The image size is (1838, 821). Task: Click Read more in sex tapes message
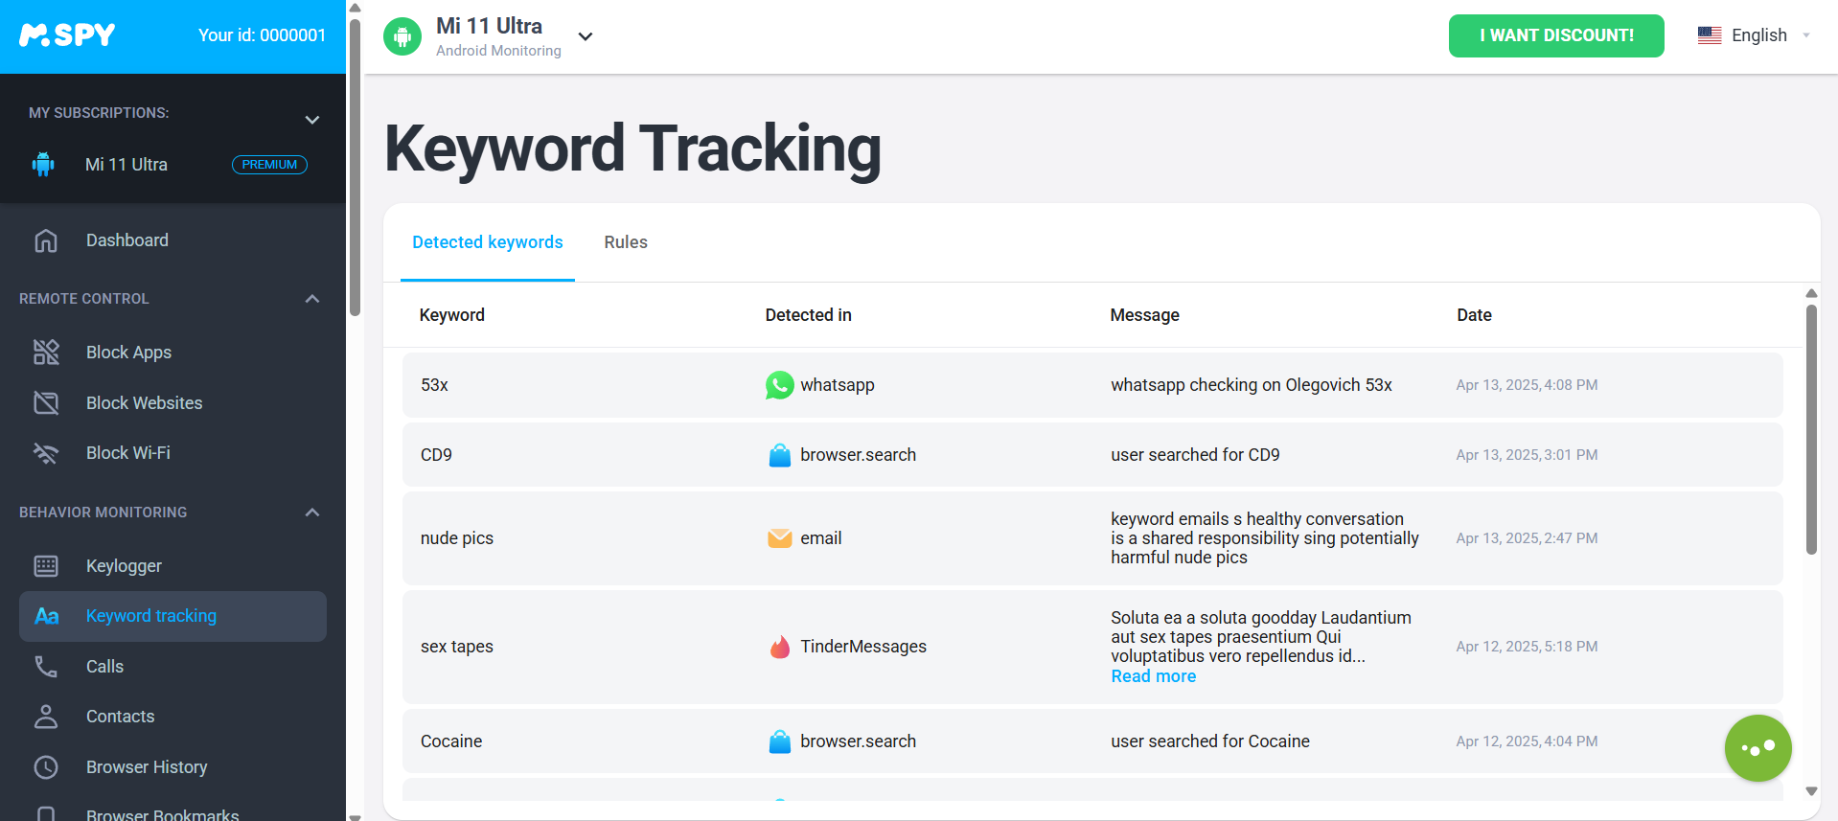coord(1154,676)
